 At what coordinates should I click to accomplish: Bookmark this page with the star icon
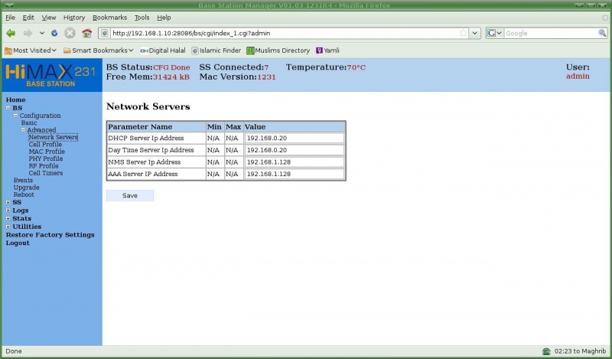(463, 33)
